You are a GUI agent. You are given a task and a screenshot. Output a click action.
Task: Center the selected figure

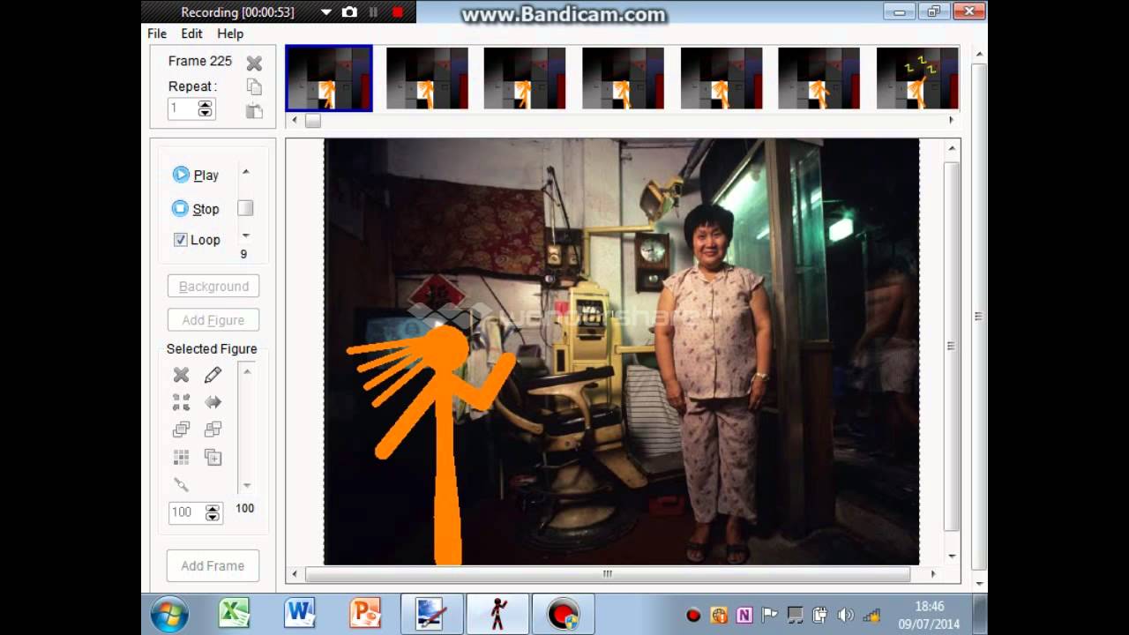[x=181, y=402]
